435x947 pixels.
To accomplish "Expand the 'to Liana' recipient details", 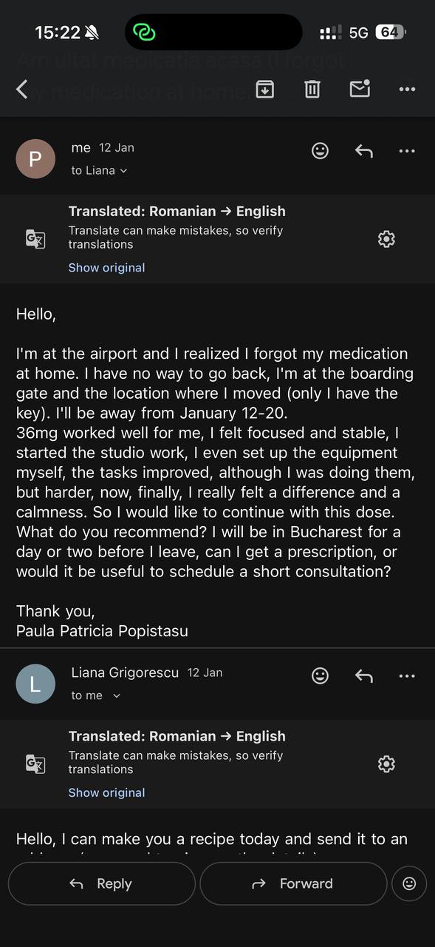I will (x=99, y=170).
